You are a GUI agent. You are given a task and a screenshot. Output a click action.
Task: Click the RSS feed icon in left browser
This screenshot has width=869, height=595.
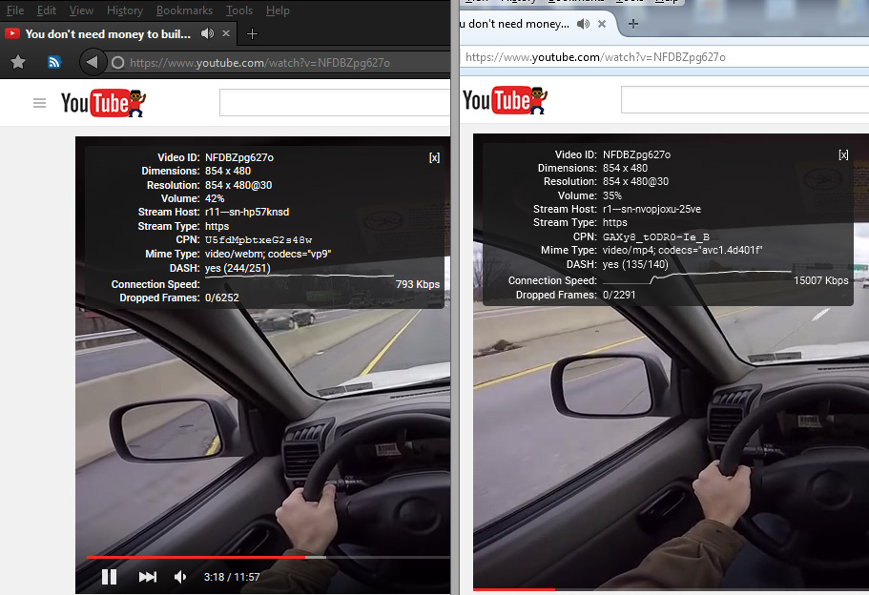tap(53, 62)
